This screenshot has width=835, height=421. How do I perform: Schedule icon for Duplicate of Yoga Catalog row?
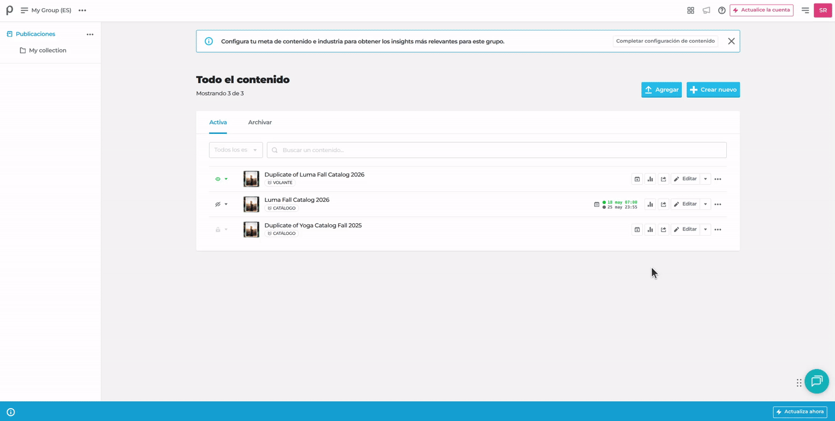coord(637,229)
